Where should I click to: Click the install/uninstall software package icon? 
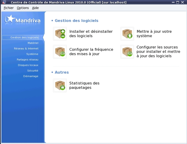coord(60,34)
